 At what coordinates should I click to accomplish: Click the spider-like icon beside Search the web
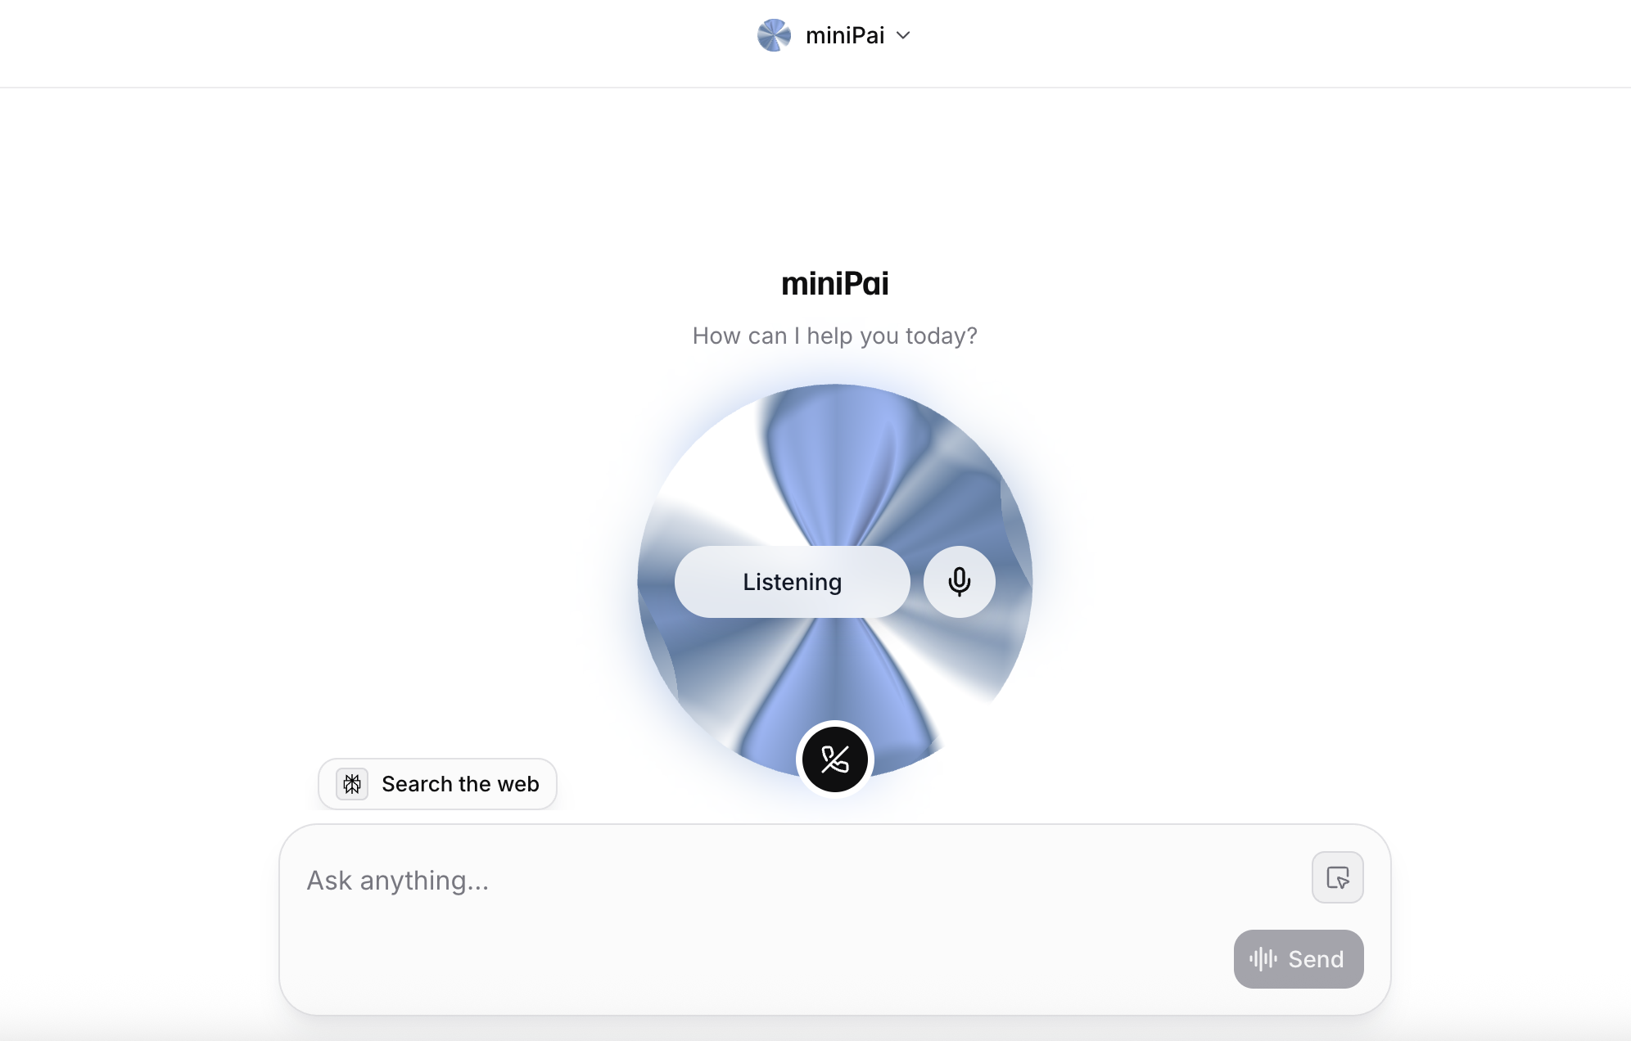(x=352, y=784)
